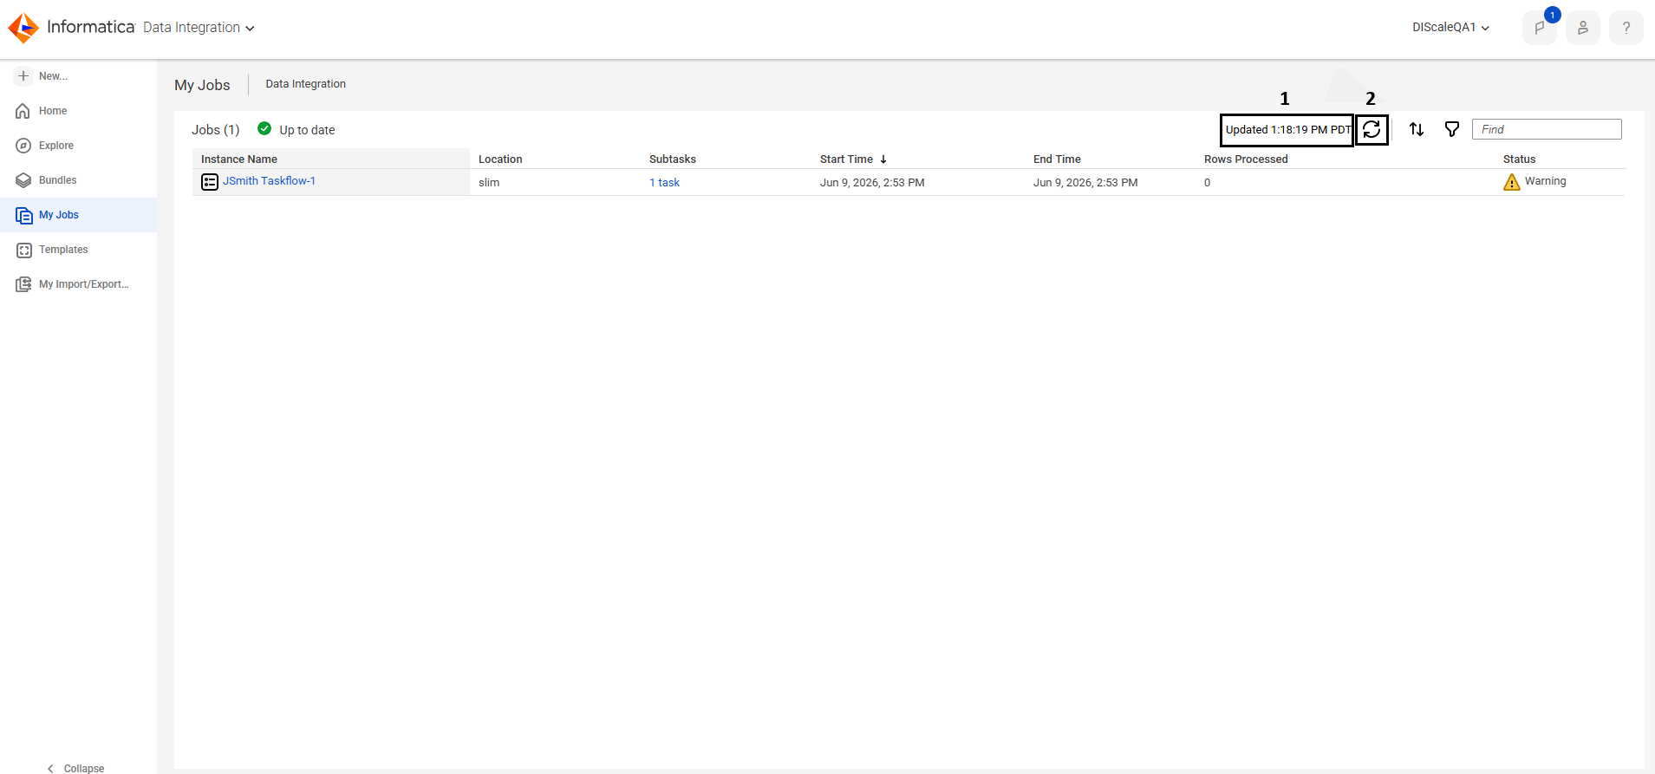Create a New asset from sidebar

click(x=53, y=76)
